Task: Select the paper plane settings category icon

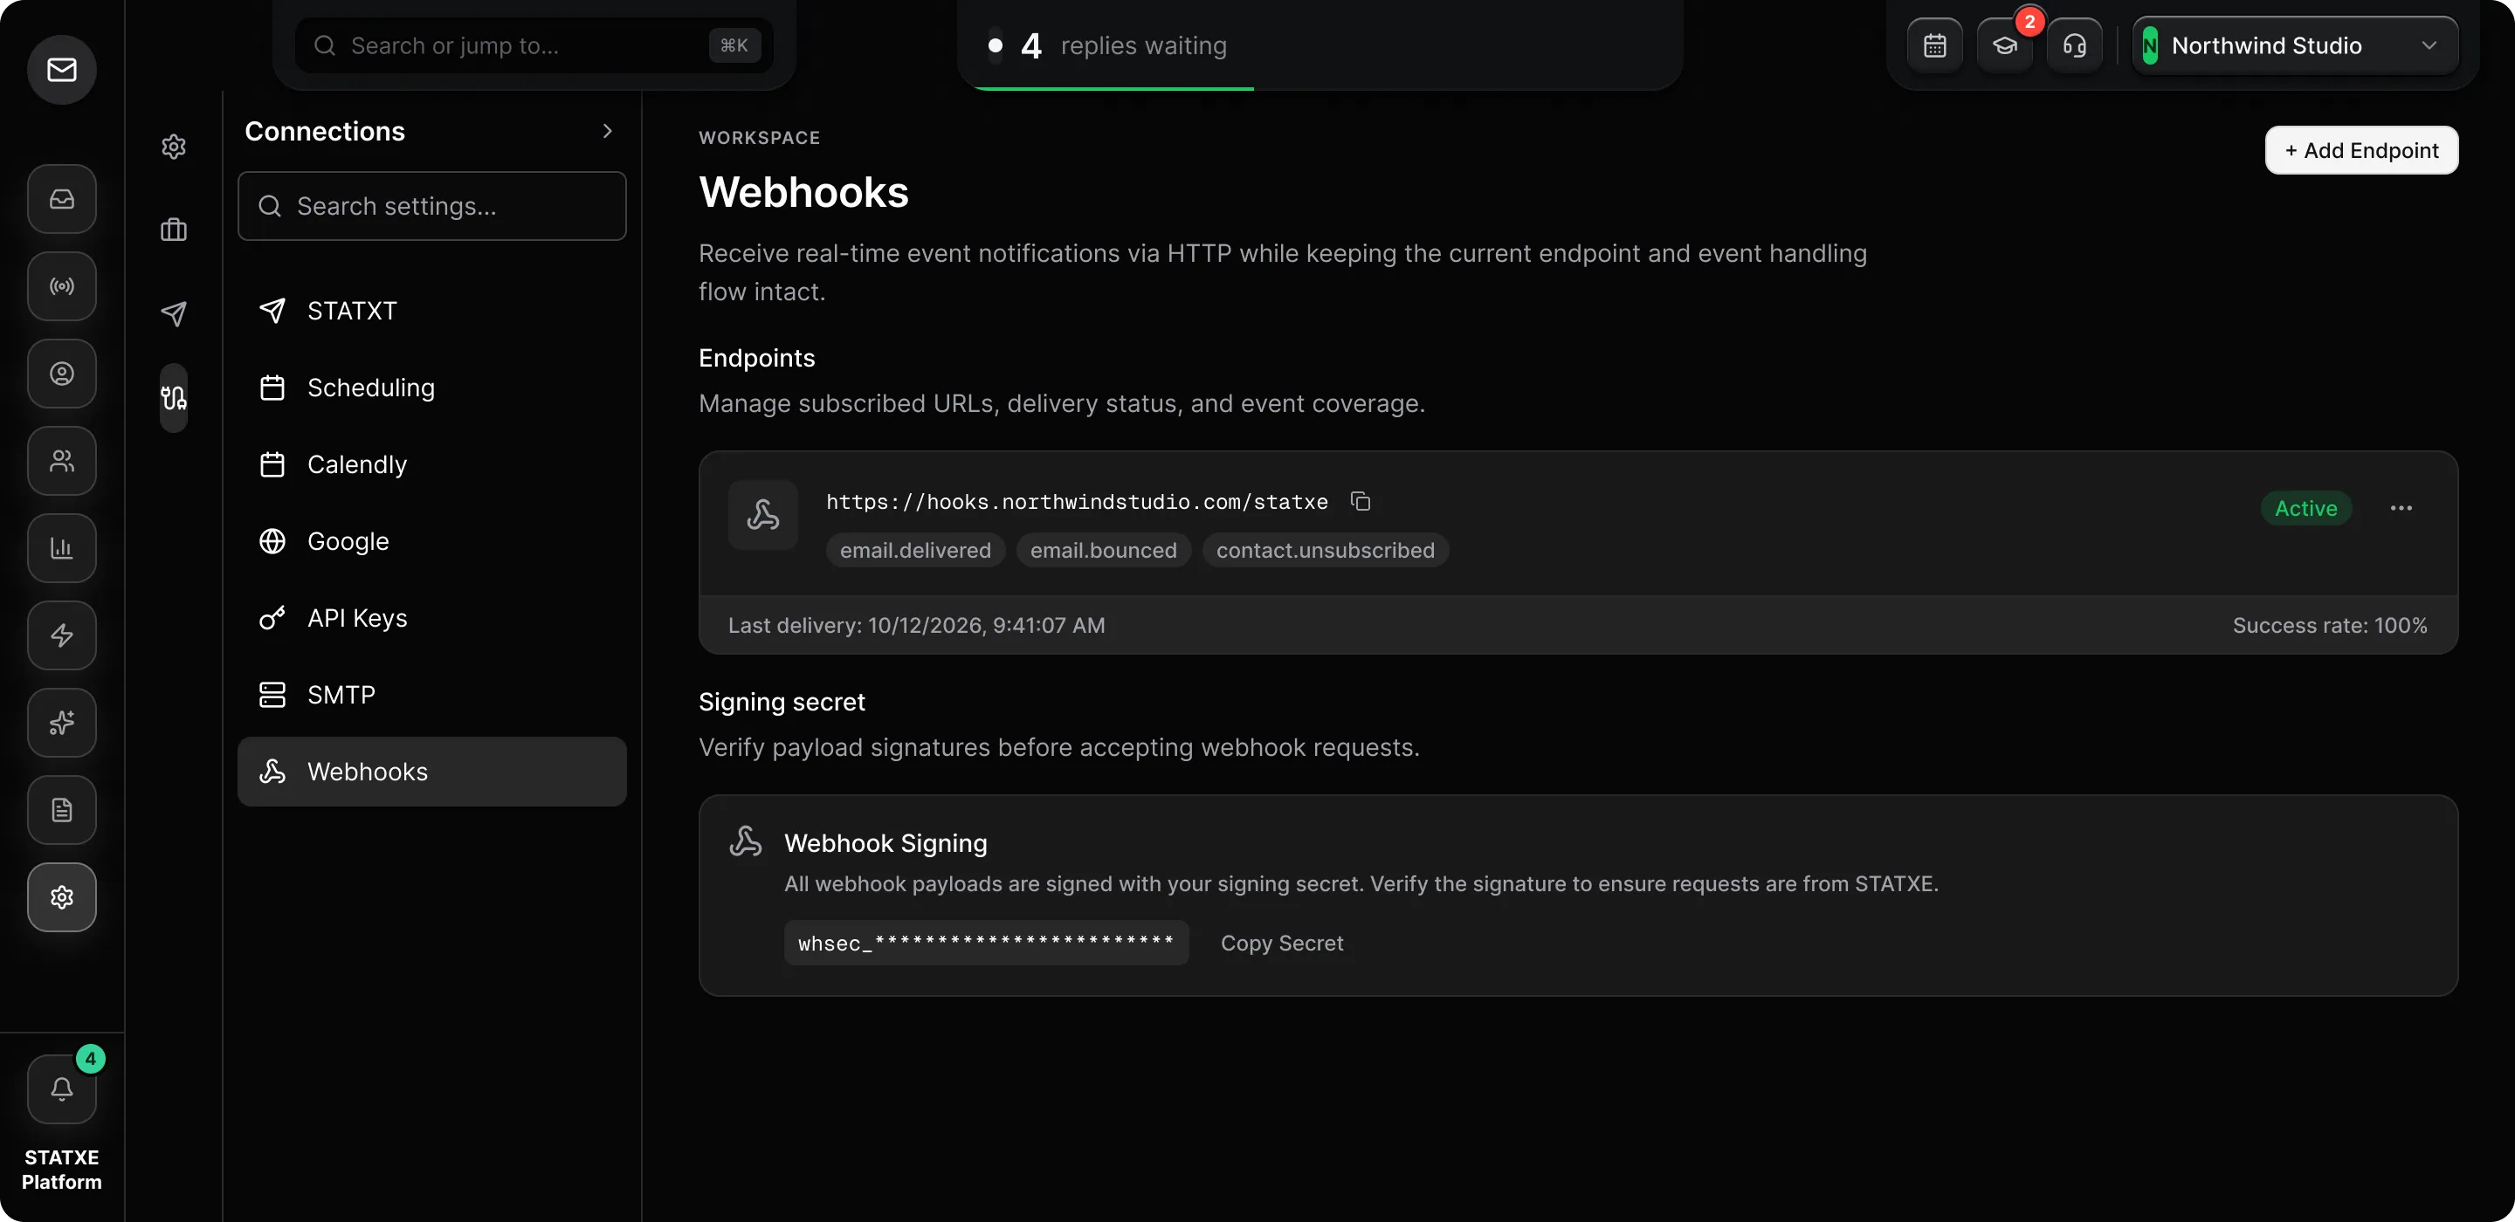Action: (174, 313)
